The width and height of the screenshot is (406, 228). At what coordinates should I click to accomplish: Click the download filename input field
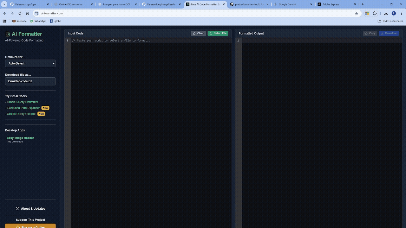[30, 81]
